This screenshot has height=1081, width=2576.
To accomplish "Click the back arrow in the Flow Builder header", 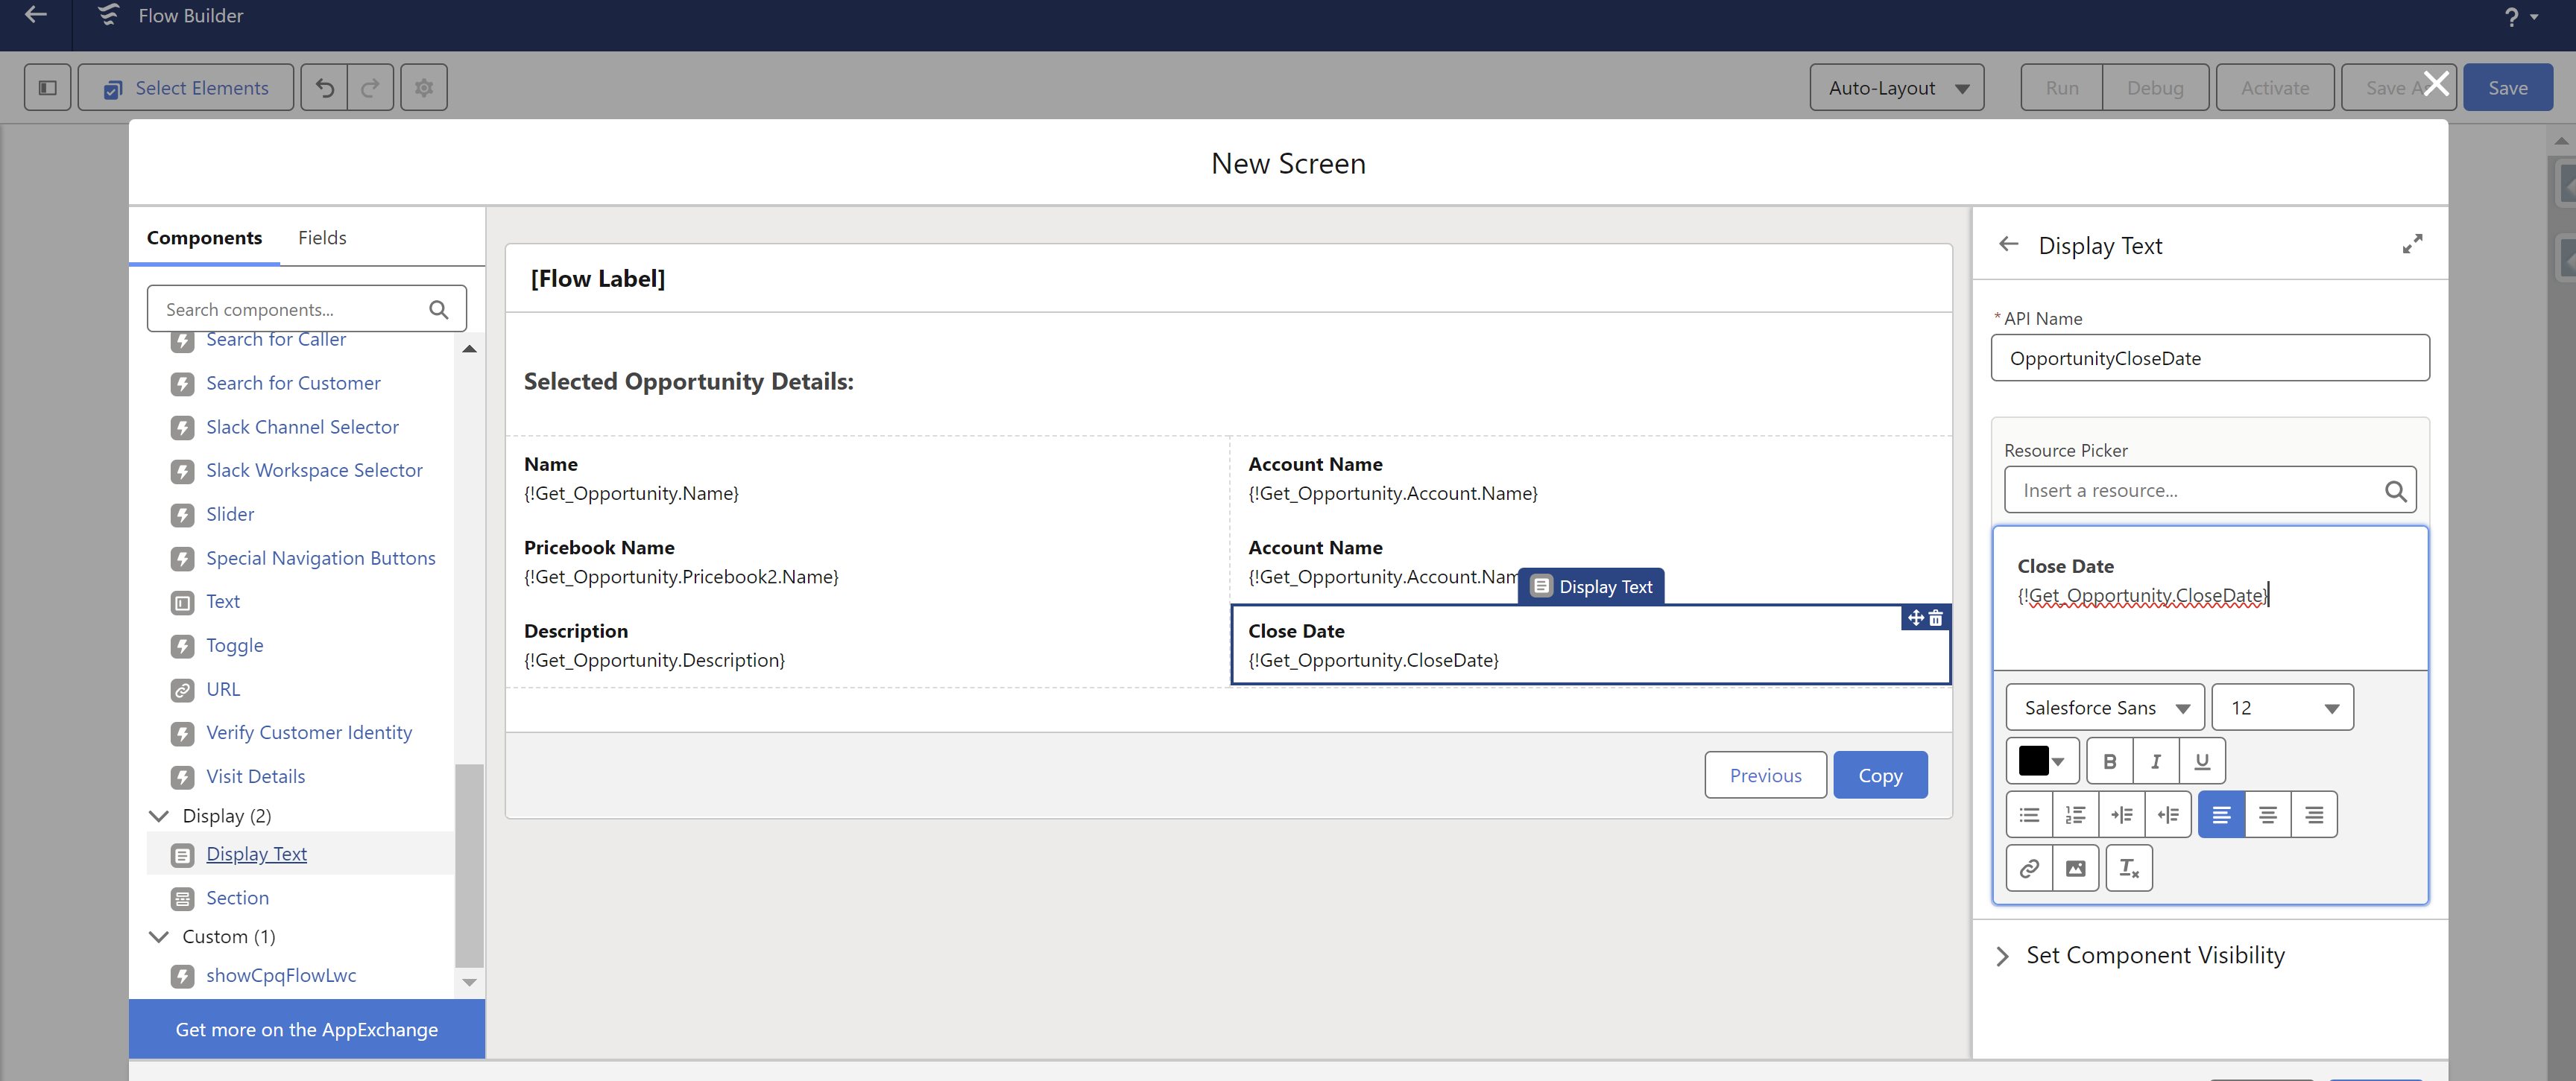I will tap(36, 15).
